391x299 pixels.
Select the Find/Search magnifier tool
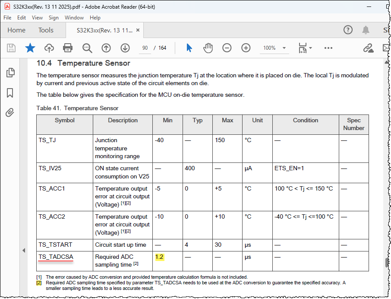(87, 48)
